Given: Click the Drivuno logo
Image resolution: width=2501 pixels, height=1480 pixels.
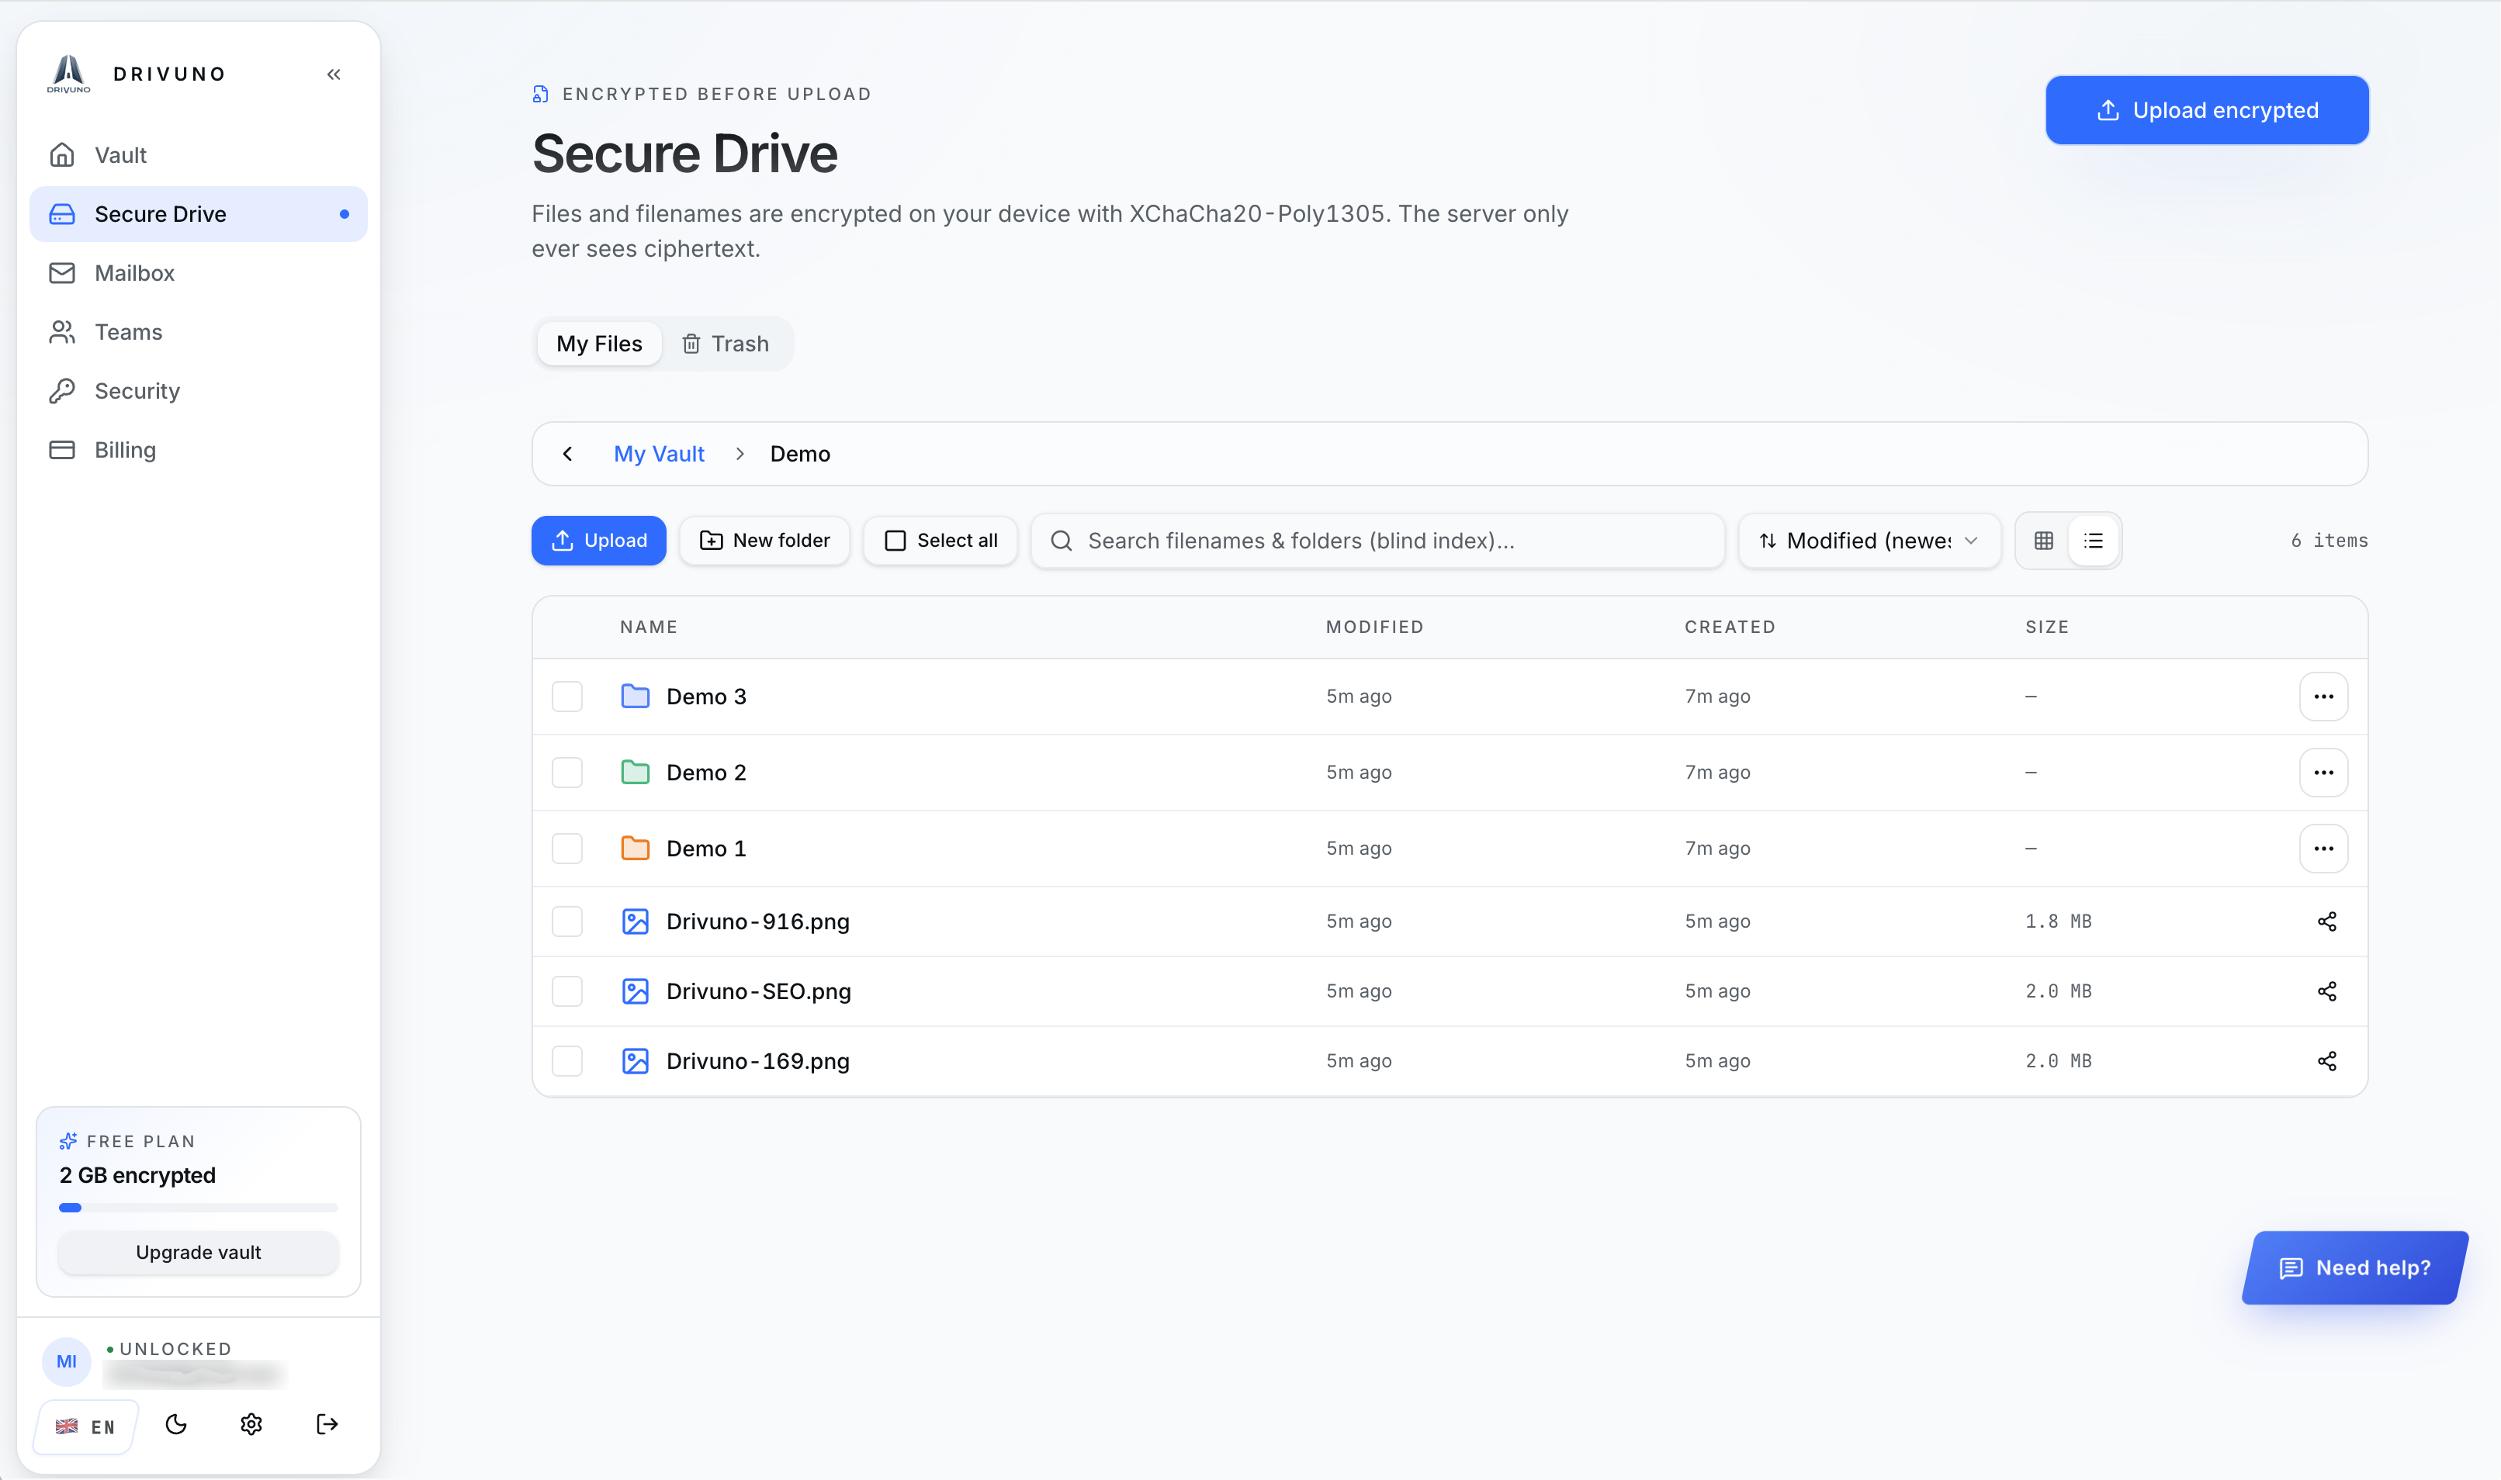Looking at the screenshot, I should [x=69, y=74].
